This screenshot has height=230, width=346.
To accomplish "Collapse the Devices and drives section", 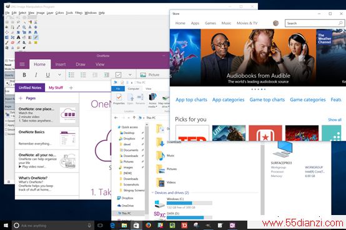I will point(152,193).
